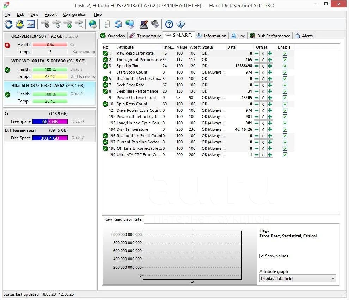
Task: Click the globe with disk toolbar icon
Action: pos(93,24)
